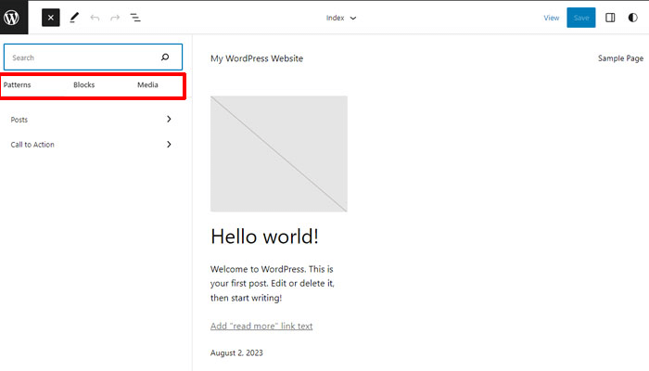Toggle the Settings sidebar panel icon

point(610,18)
